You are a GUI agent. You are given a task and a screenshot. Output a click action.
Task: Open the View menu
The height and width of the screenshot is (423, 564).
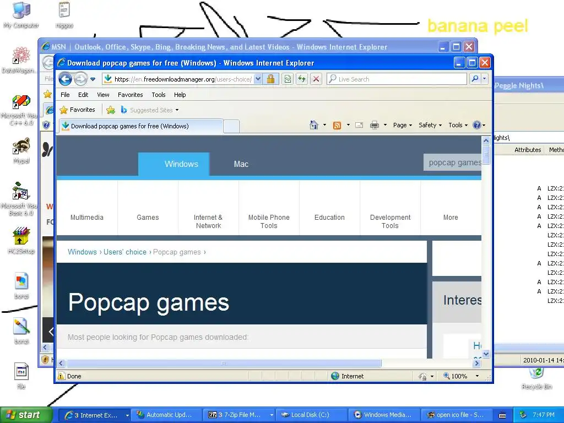pos(103,95)
